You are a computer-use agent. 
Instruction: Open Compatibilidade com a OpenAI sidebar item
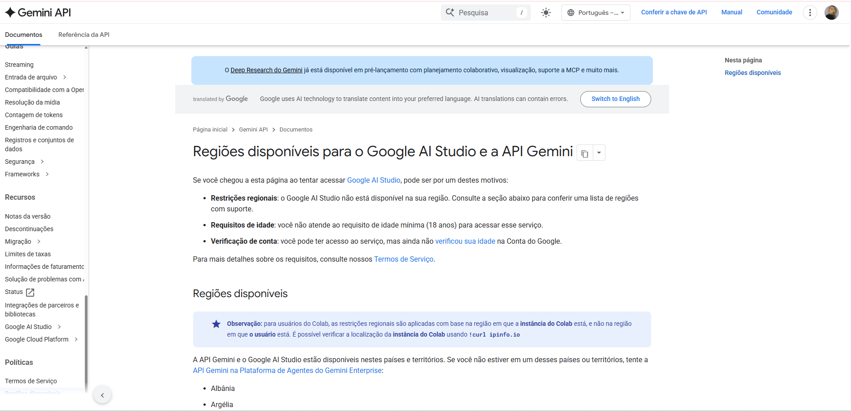44,90
